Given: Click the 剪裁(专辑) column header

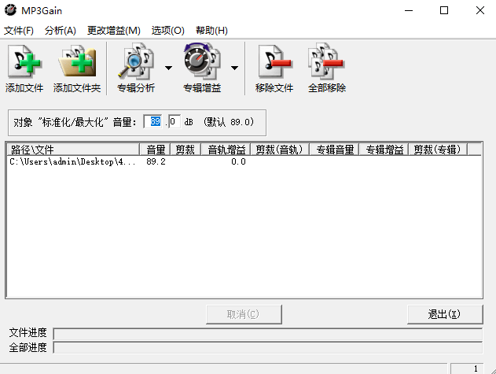Looking at the screenshot, I should 438,150.
